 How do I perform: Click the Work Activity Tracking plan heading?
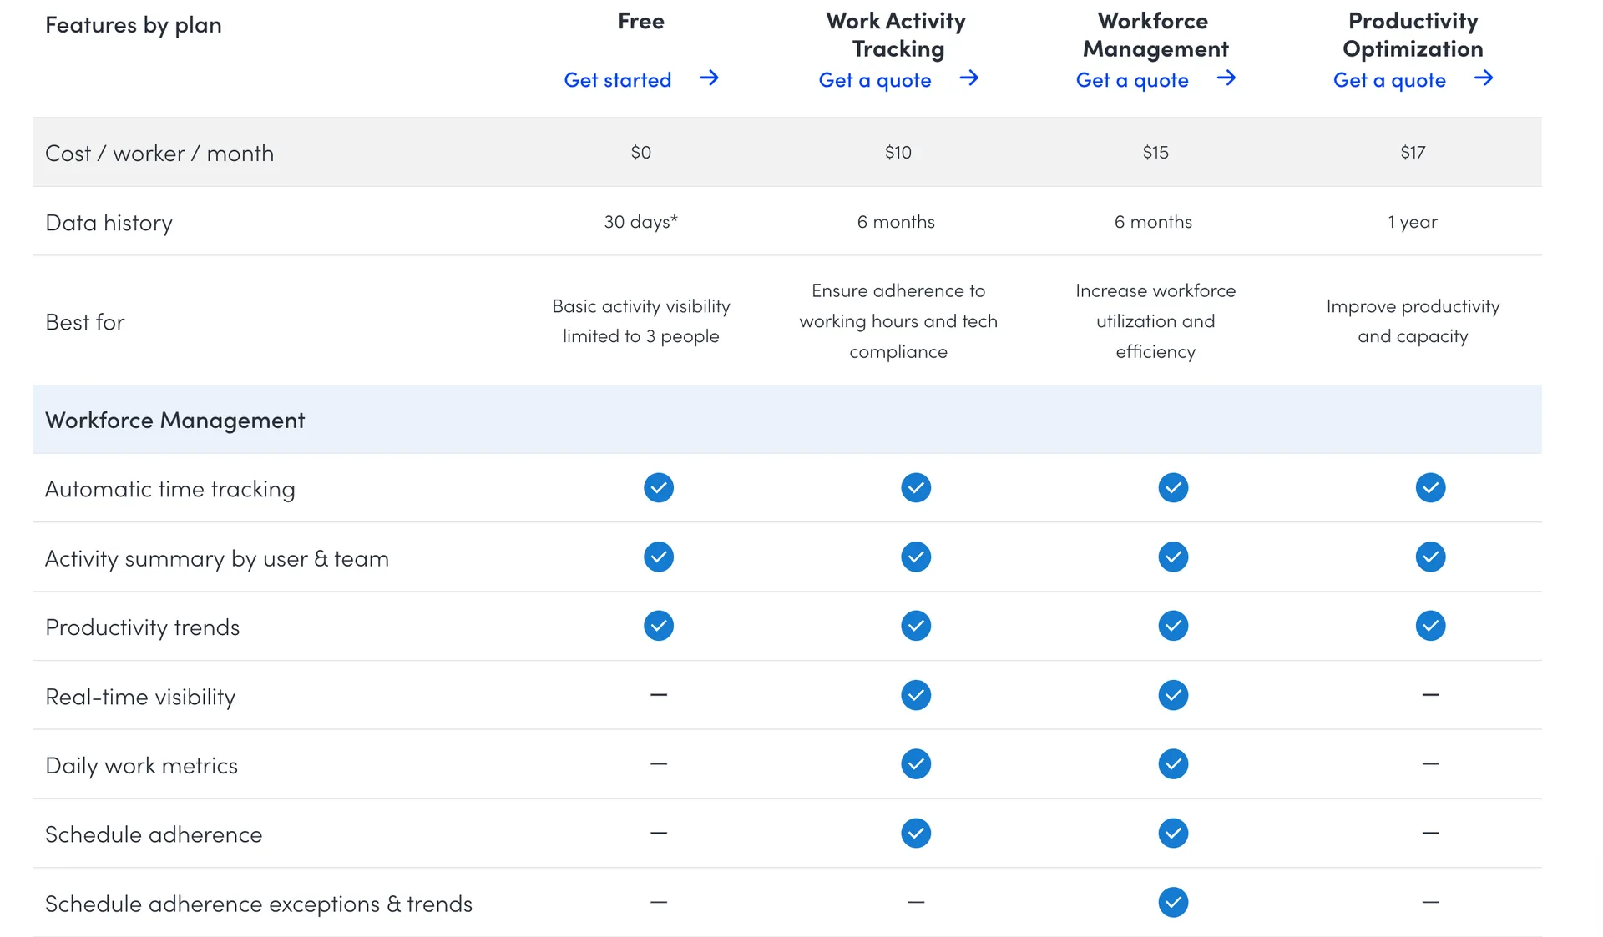coord(897,35)
